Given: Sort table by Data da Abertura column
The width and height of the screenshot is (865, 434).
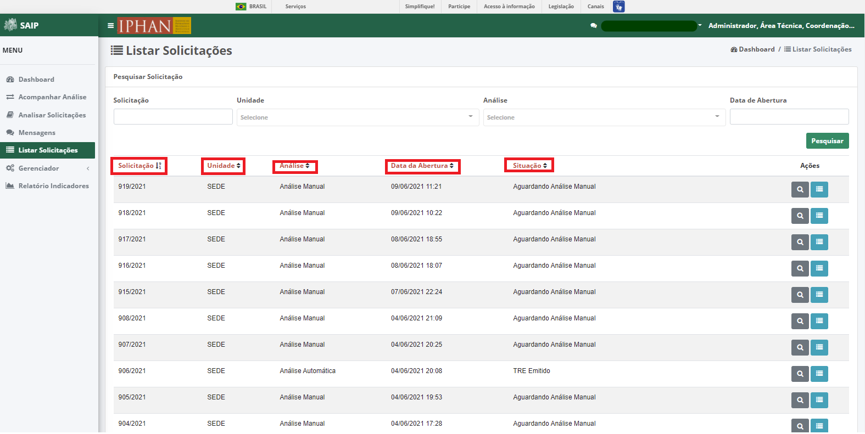Looking at the screenshot, I should 422,166.
